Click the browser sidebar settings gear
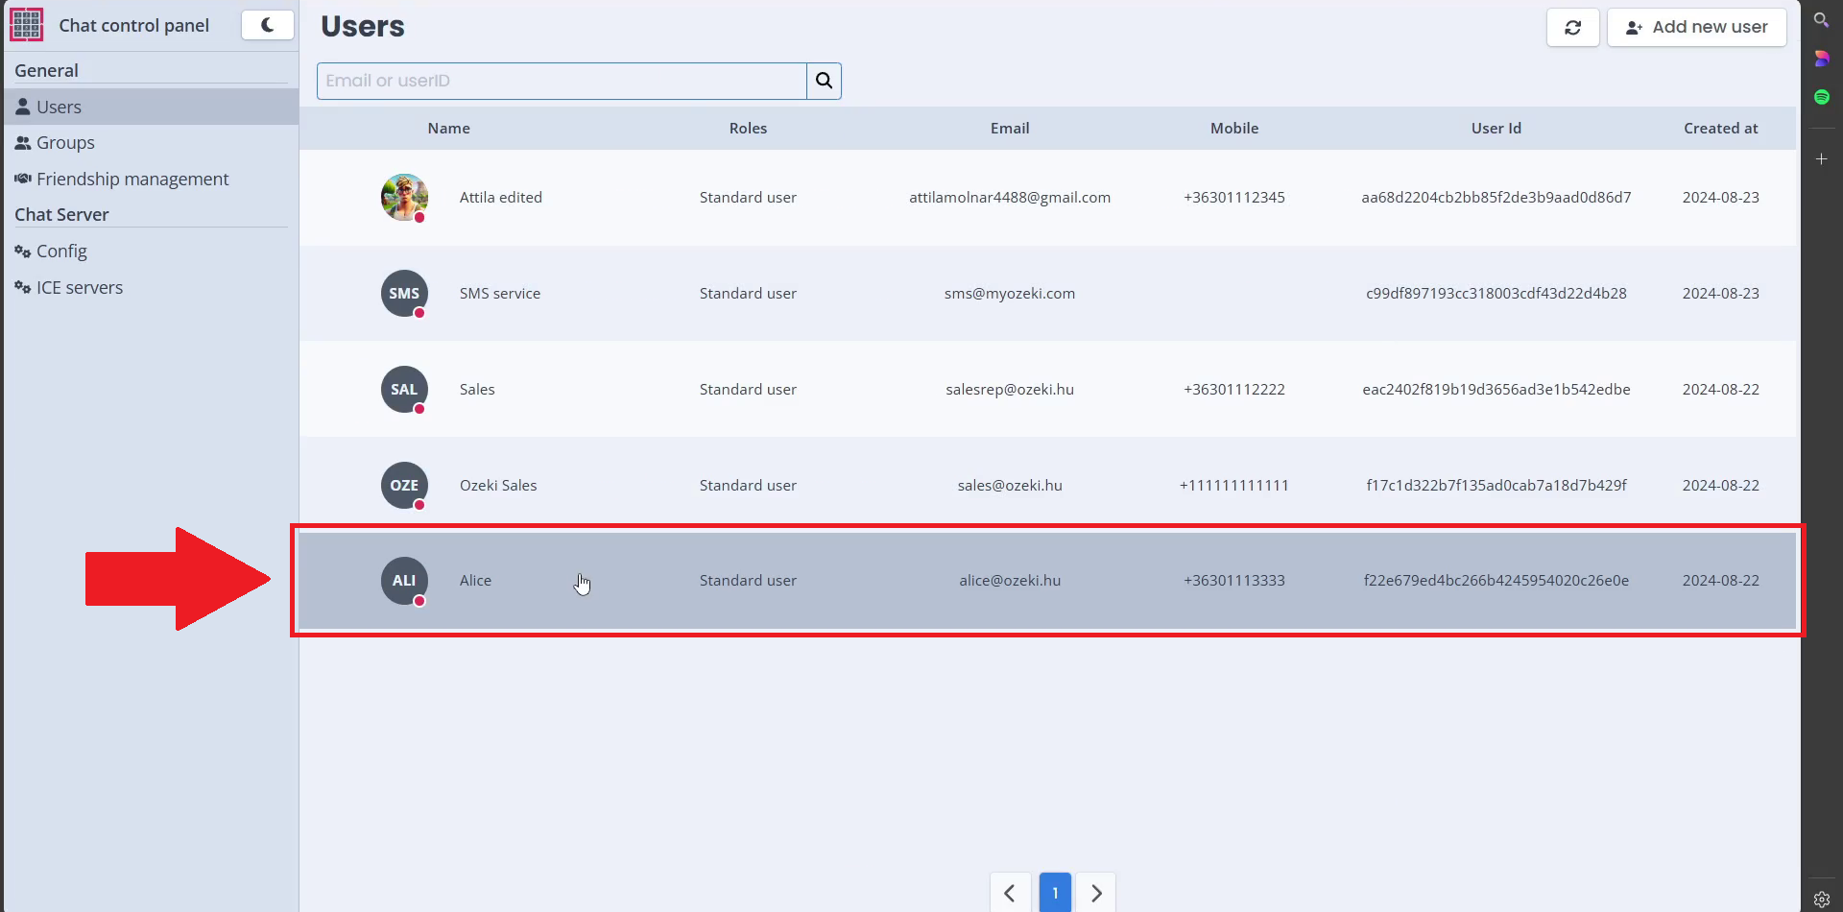This screenshot has height=912, width=1843. click(x=1821, y=900)
